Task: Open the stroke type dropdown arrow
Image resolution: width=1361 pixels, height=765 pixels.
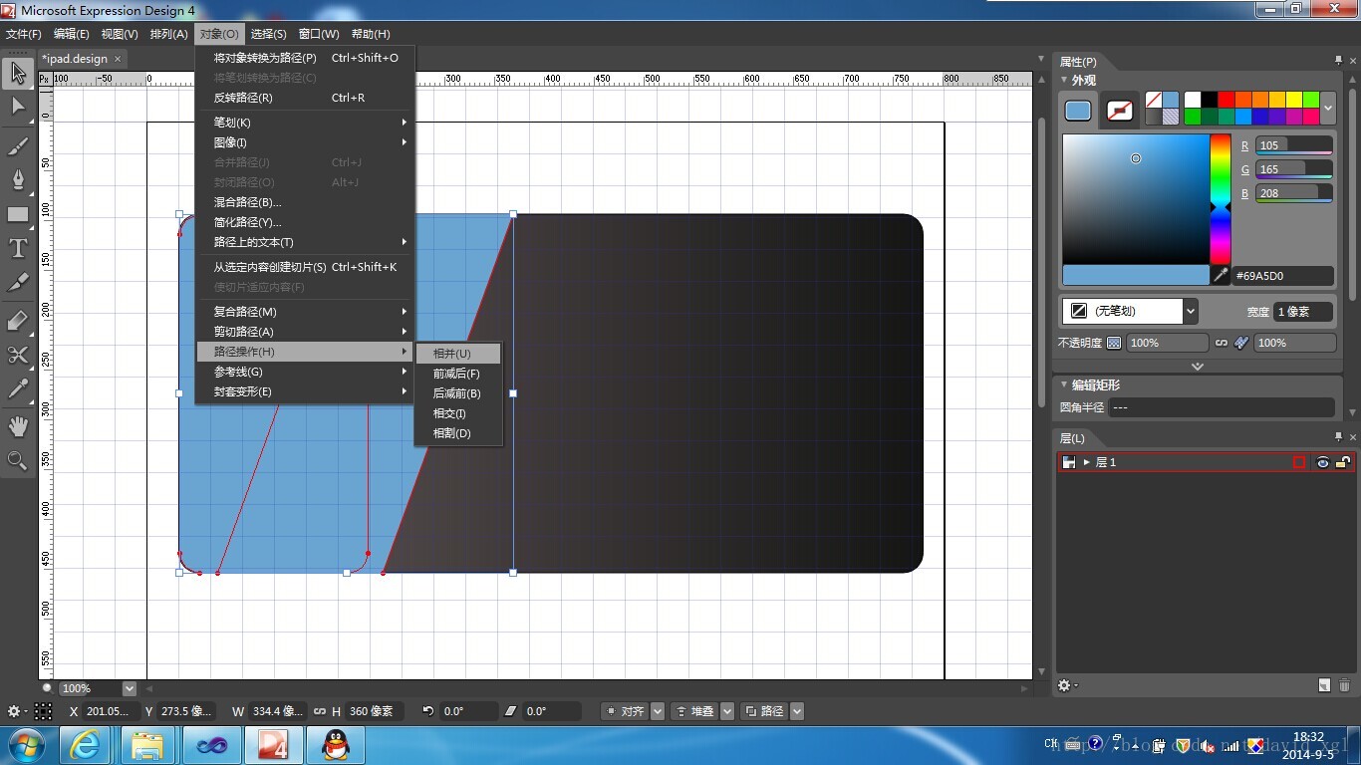Action: [1190, 312]
